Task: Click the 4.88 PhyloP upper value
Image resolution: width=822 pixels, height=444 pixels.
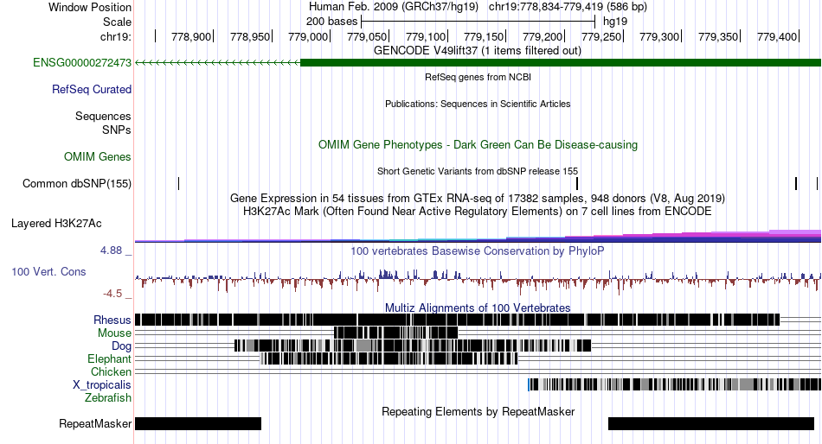Action: point(111,251)
